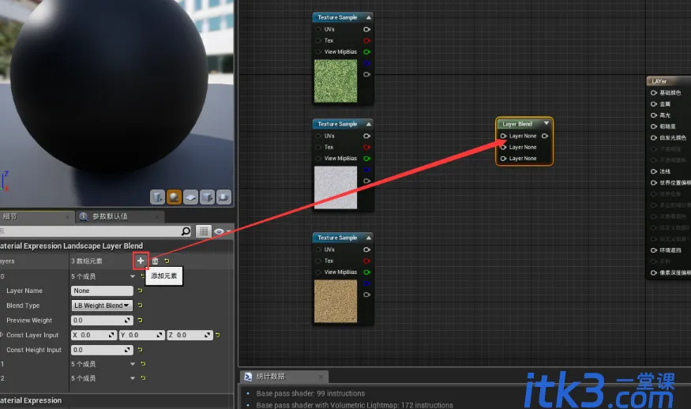
Task: Open the property matrix grid icon
Action: coord(203,231)
